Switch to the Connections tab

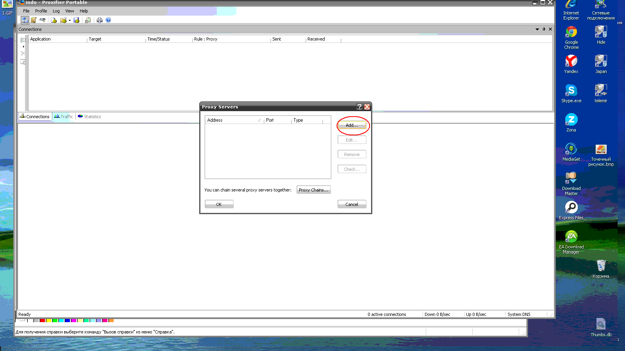[x=35, y=117]
